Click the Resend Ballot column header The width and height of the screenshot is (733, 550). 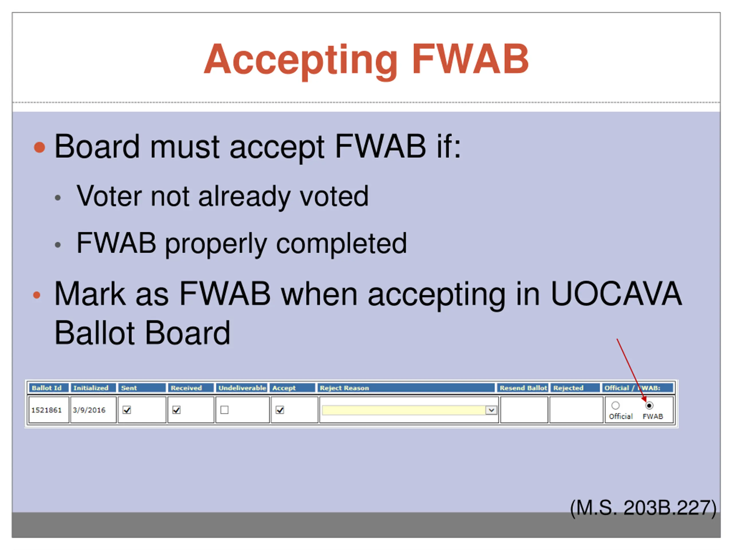[x=523, y=388]
